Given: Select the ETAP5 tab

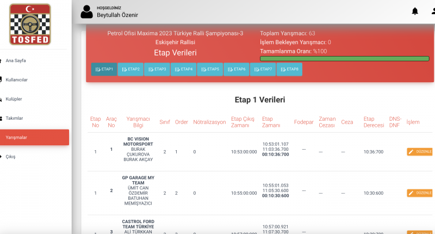Looking at the screenshot, I should pyautogui.click(x=210, y=69).
